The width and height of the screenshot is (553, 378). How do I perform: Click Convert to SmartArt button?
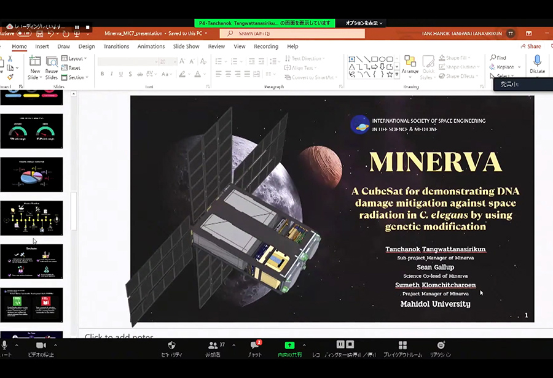[311, 77]
